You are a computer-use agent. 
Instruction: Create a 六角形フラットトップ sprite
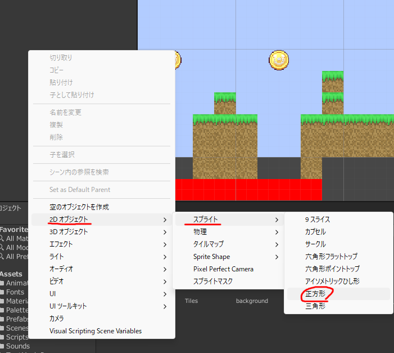pos(338,257)
